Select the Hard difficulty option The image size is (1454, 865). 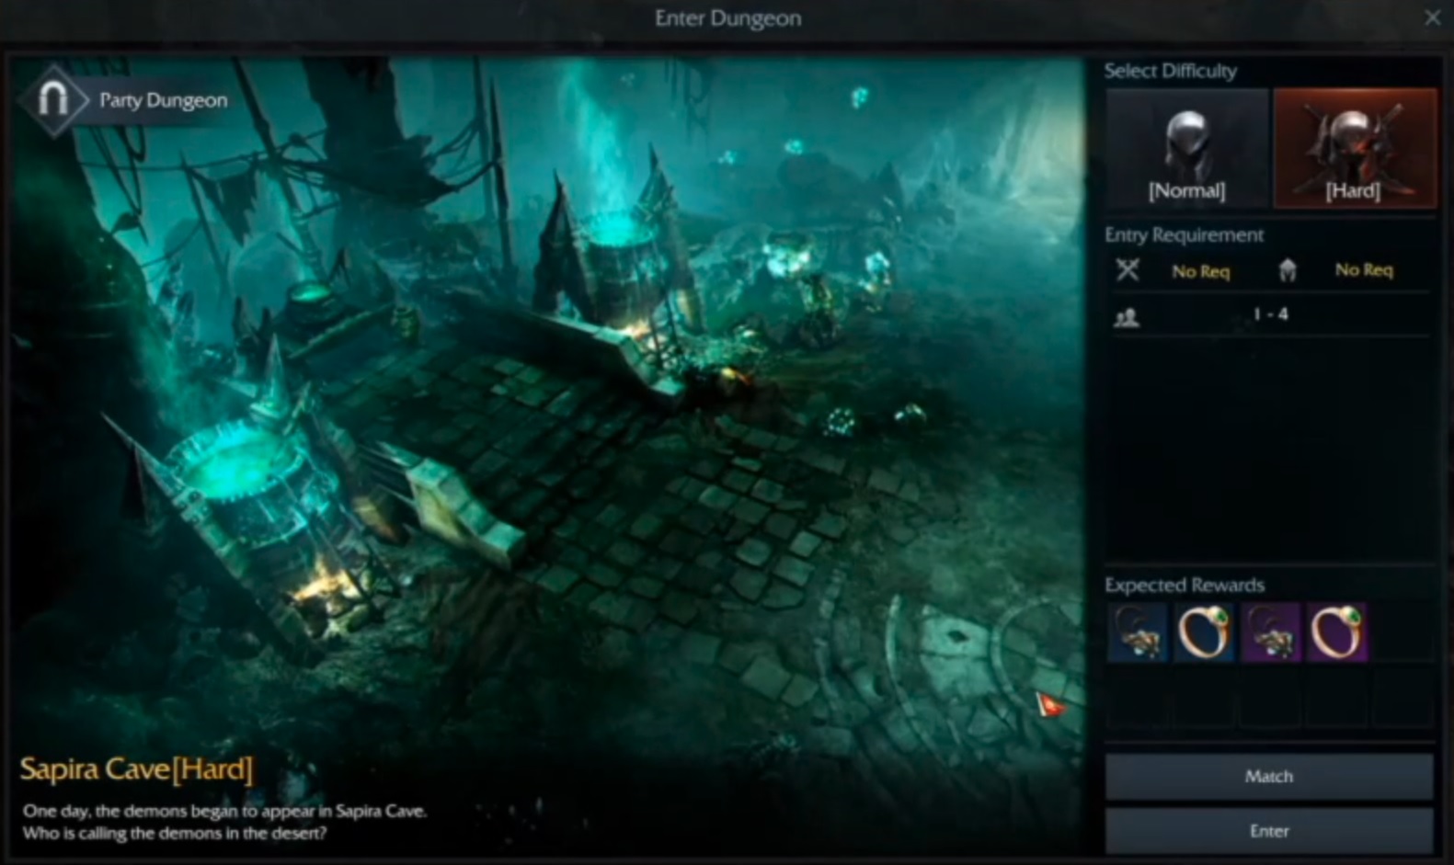[1354, 149]
